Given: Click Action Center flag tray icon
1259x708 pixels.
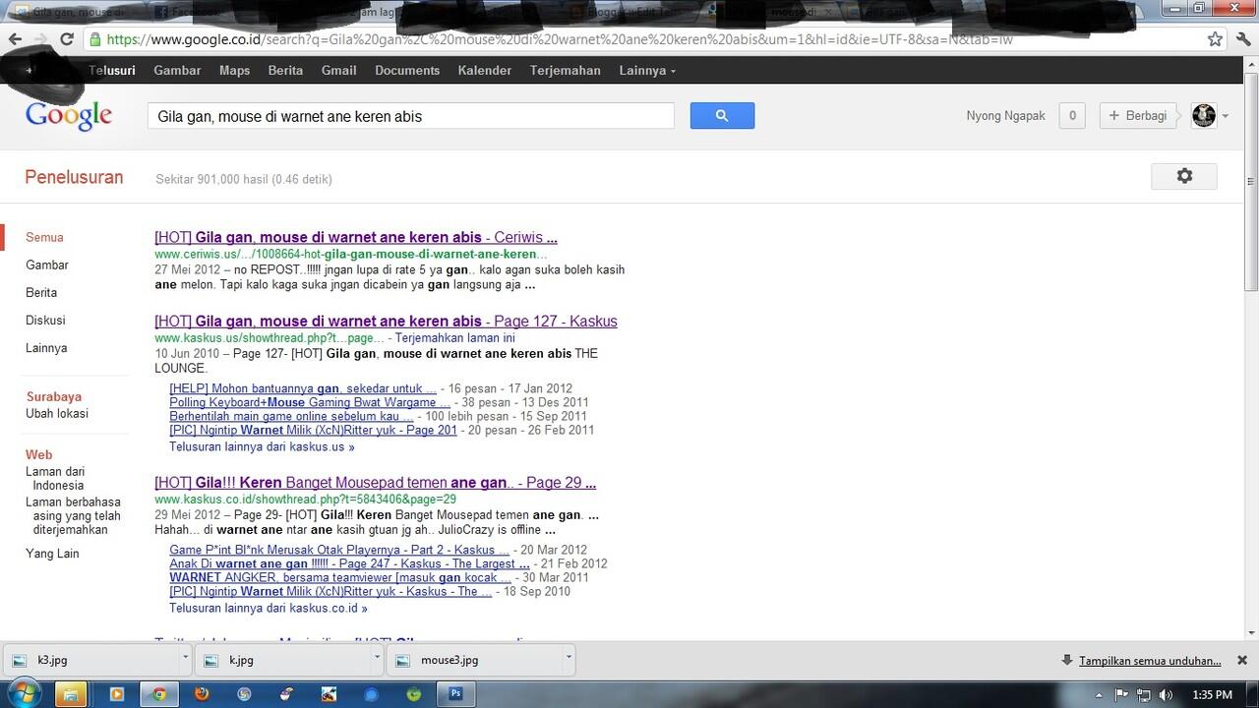Looking at the screenshot, I should tap(1121, 695).
